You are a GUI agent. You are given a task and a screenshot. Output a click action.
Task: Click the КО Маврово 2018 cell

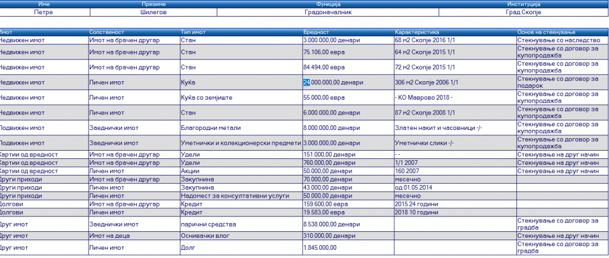coord(455,98)
